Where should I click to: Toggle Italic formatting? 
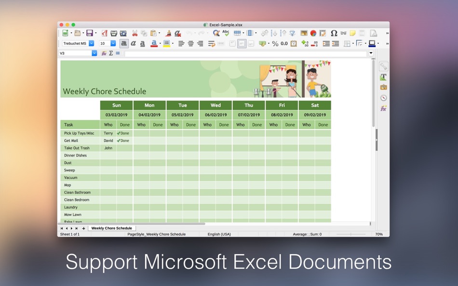pyautogui.click(x=133, y=44)
